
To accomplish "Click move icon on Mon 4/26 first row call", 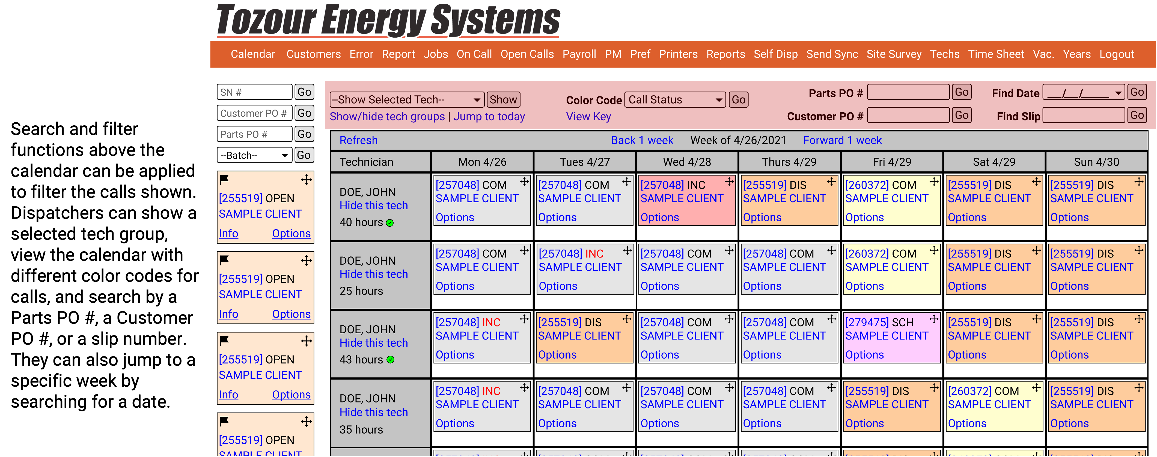I will coord(524,182).
